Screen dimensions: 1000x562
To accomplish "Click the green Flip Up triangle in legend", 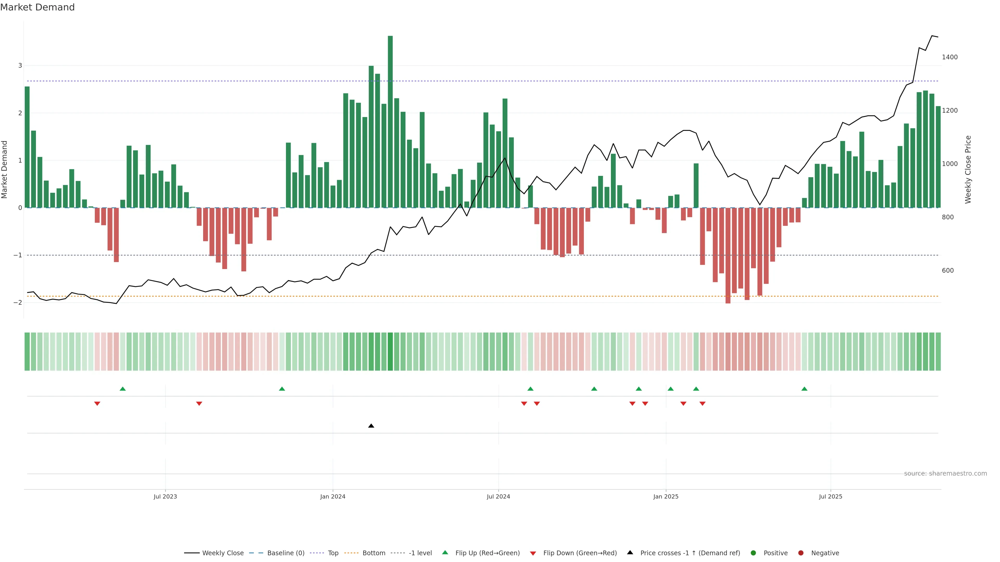I will [445, 552].
